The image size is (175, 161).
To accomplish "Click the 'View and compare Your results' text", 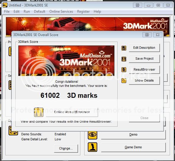I will coord(66,121).
